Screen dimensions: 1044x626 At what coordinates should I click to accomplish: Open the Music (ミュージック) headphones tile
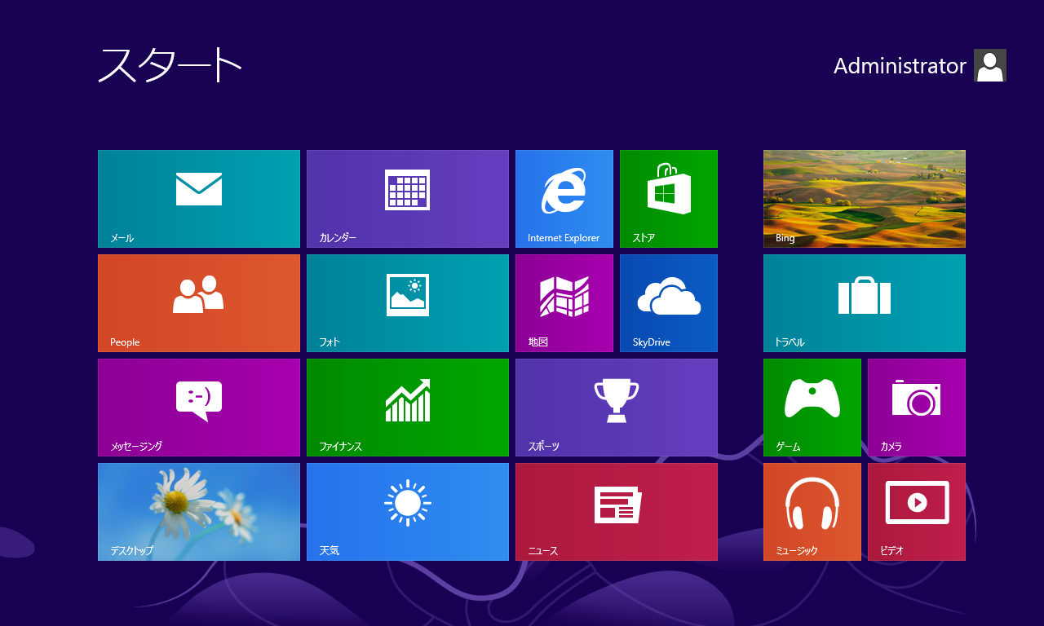(812, 512)
